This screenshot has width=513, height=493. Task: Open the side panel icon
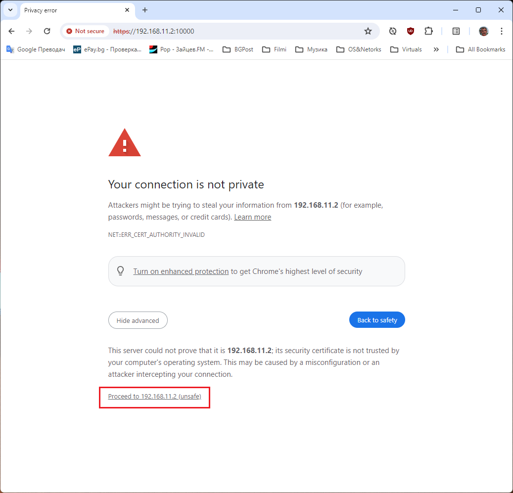(456, 31)
